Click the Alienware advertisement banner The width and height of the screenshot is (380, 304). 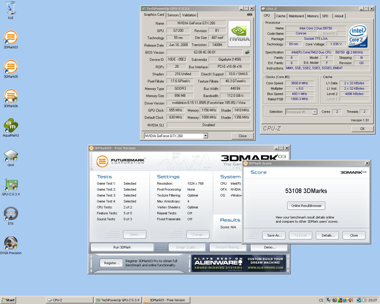[239, 263]
